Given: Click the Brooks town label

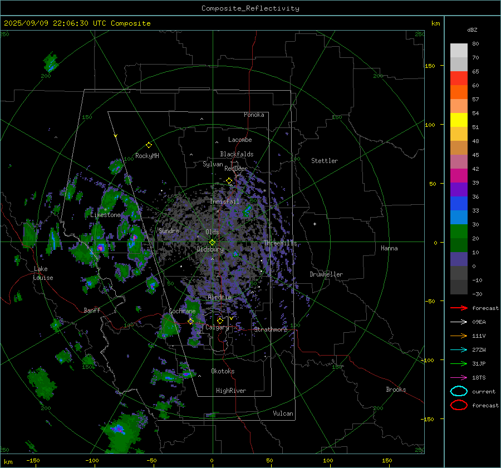Looking at the screenshot, I should [x=396, y=390].
